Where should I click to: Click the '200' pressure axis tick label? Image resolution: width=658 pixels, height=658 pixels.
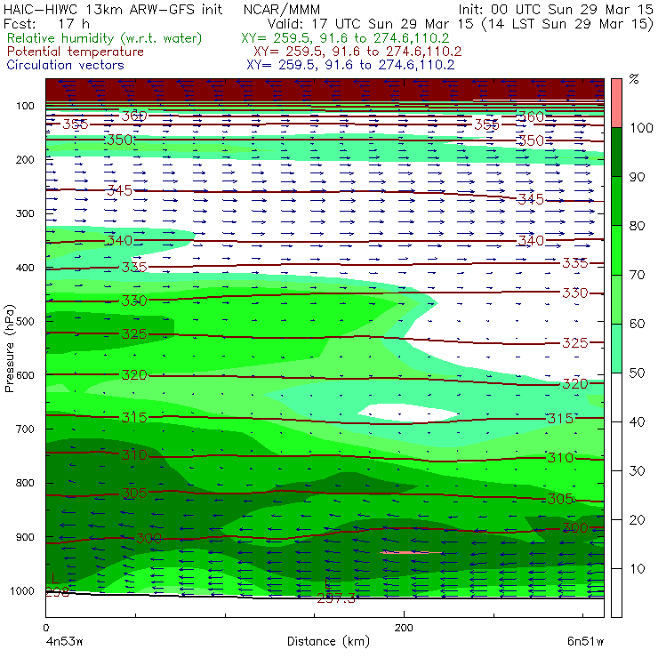(x=25, y=159)
